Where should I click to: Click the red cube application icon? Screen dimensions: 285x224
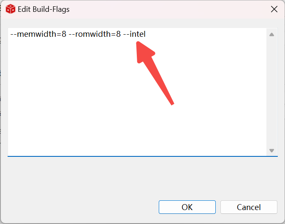11,9
